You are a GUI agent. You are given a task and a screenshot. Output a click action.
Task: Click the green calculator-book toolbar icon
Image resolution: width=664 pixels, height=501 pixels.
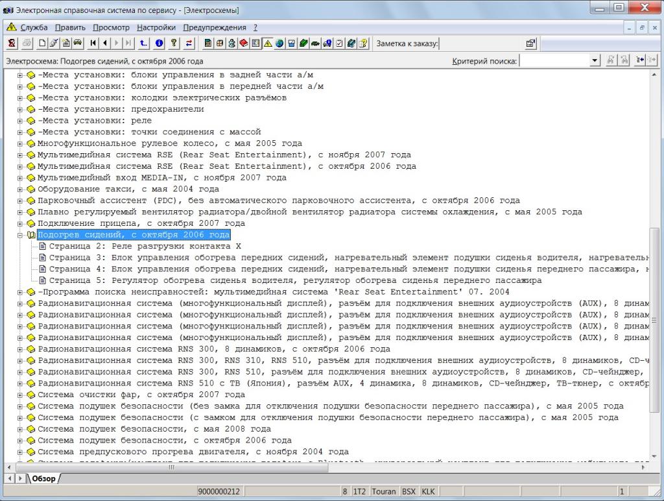(x=208, y=43)
